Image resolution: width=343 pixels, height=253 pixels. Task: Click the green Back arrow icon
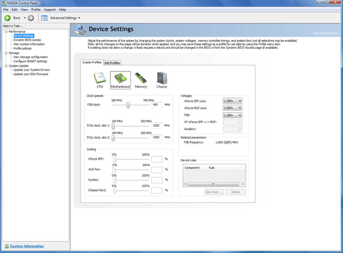tap(7, 18)
